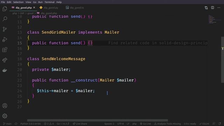224x126 pixels.
Task: Open the Explorer view in activity bar
Action: click(x=5, y=9)
